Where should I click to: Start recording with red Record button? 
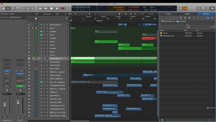click(63, 8)
